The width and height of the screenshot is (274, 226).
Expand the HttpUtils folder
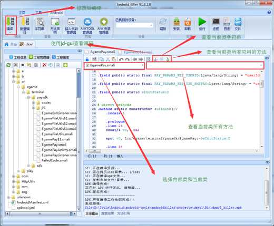tap(14, 181)
